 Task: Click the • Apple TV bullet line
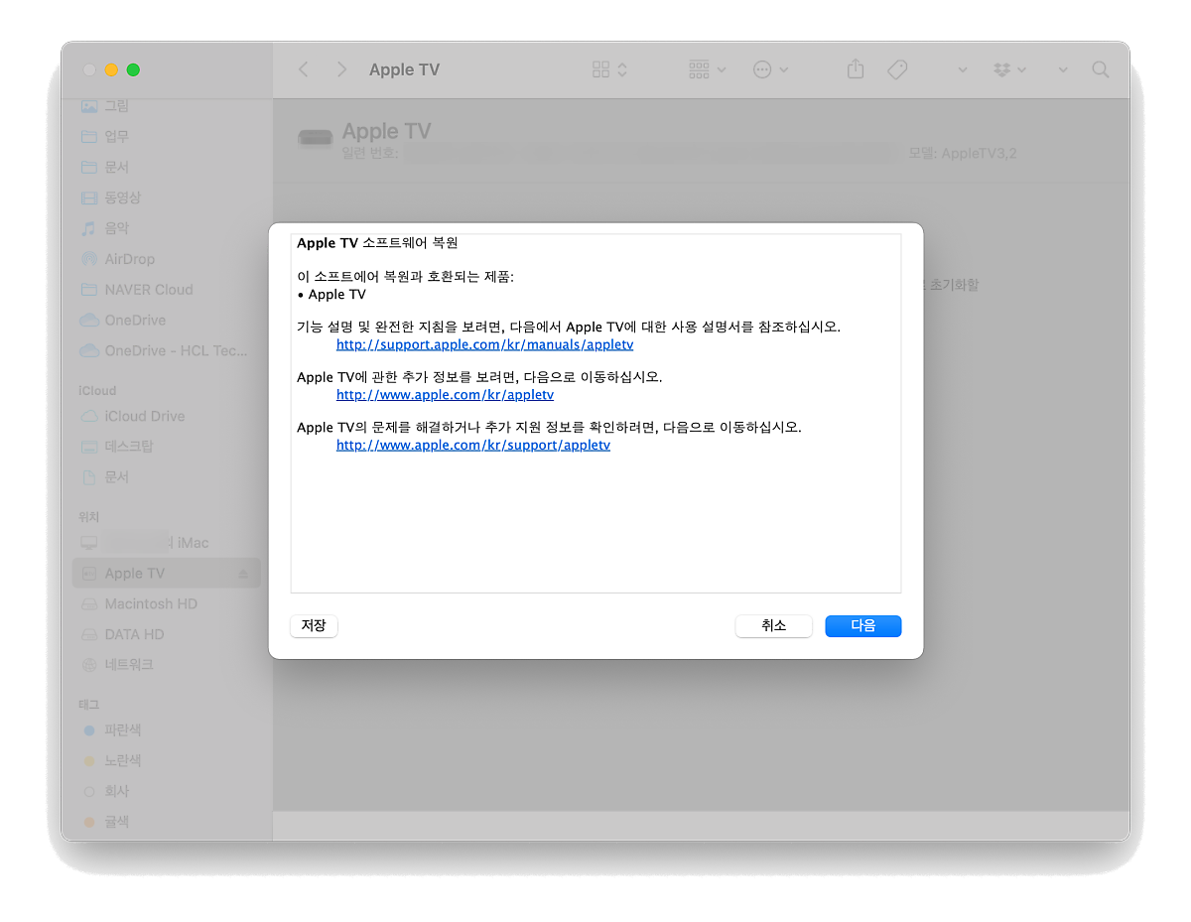(x=331, y=295)
